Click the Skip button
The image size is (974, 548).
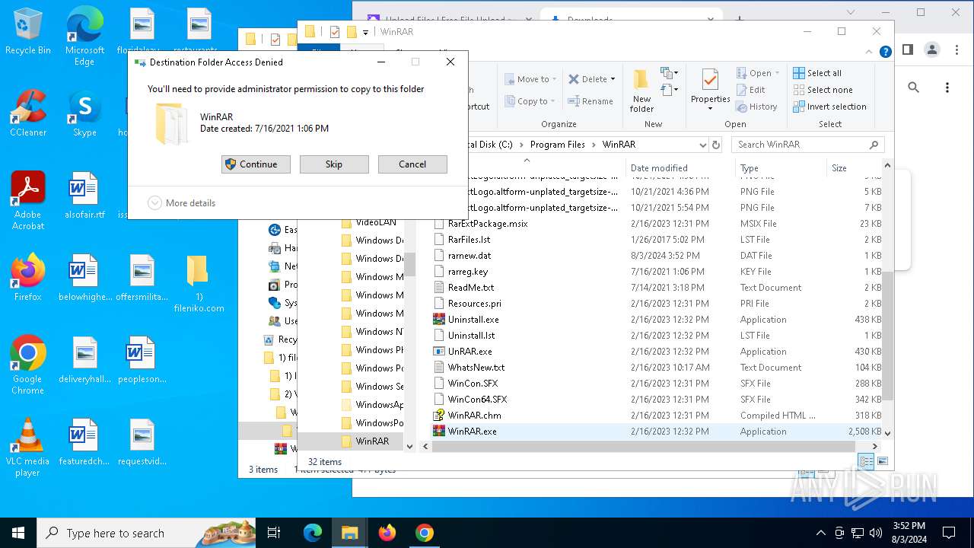coord(334,164)
